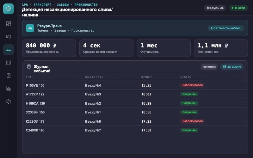Screen dimensions: 253x158
Task: Open the bar chart analytics icon
Action: tap(9, 88)
